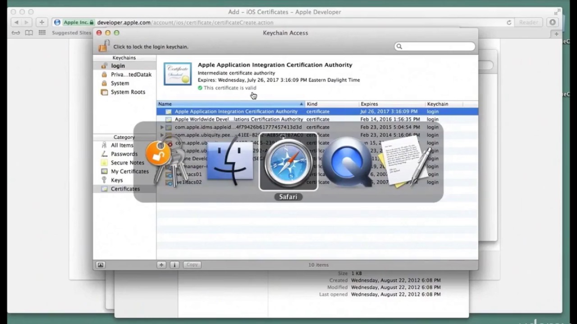
Task: Open Safari Reading List glasses icon
Action: pyautogui.click(x=16, y=33)
